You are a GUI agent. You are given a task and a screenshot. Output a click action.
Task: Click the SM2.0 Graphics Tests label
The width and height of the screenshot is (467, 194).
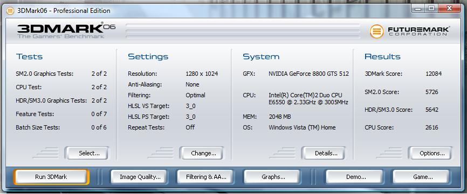(x=45, y=74)
